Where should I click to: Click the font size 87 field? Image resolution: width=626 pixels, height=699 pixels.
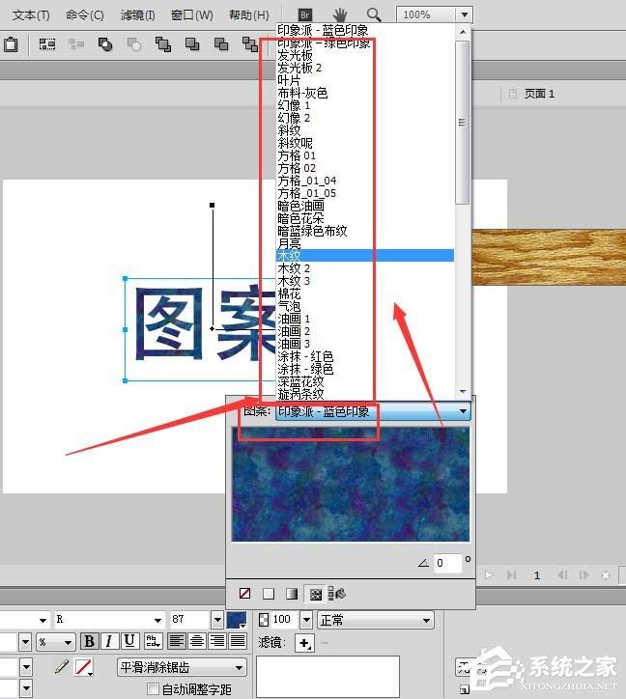click(x=189, y=620)
